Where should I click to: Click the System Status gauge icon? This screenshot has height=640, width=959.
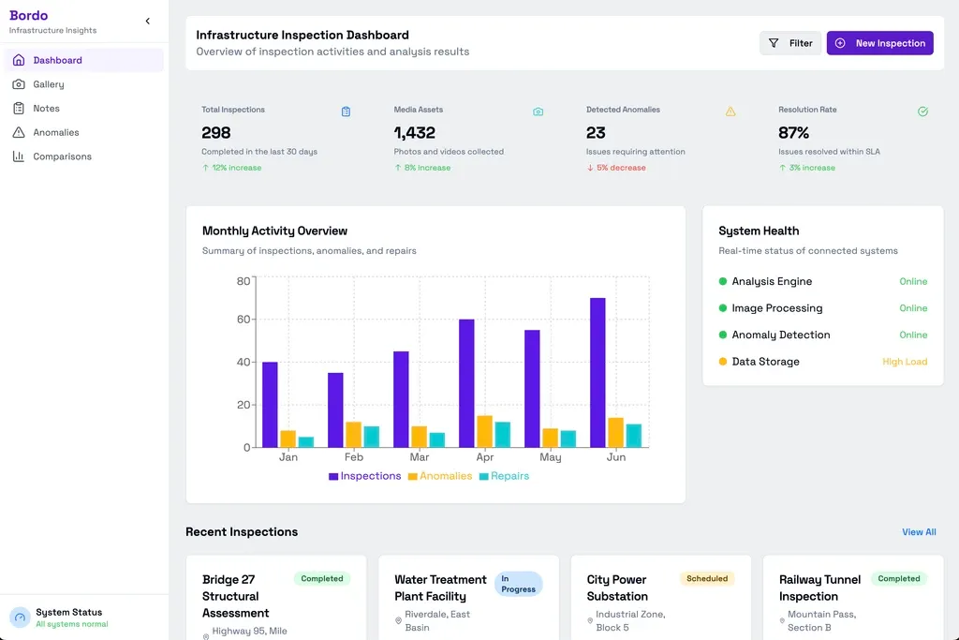point(19,618)
